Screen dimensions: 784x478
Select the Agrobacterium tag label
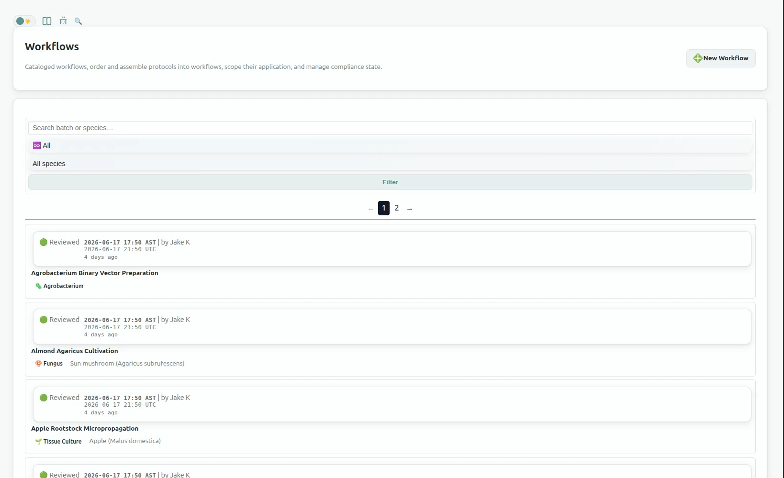(x=63, y=286)
